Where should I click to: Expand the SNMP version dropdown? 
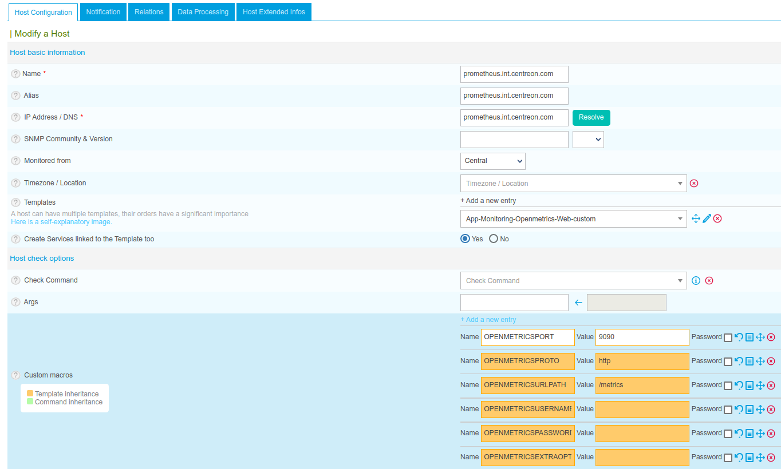click(588, 140)
